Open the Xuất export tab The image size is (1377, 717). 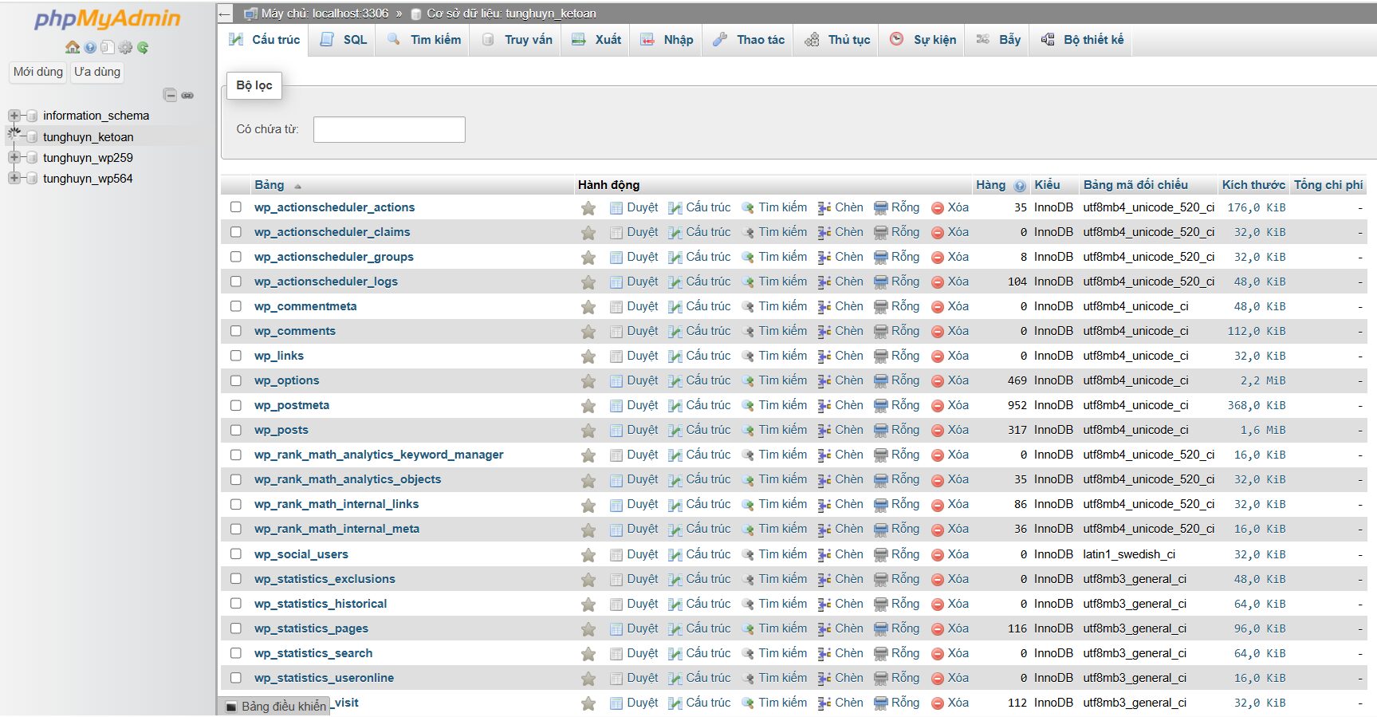[x=597, y=40]
